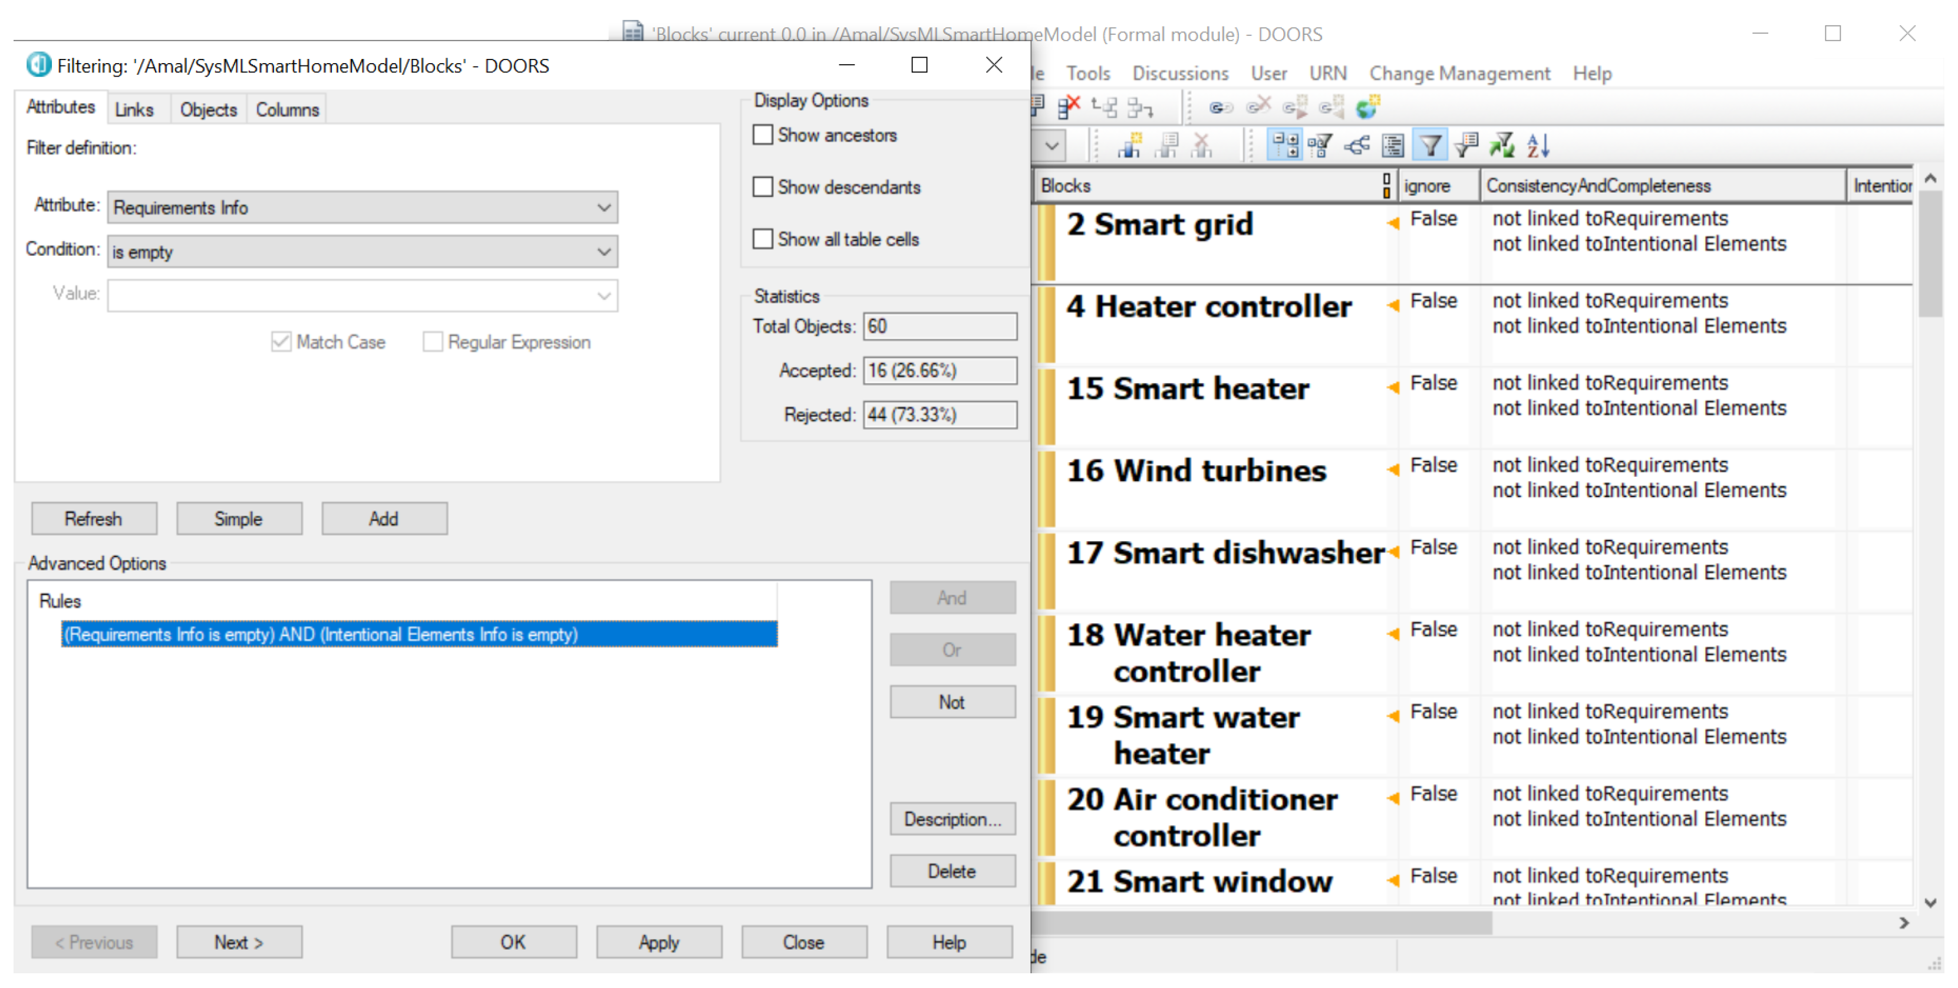Click the Not button in Advanced Options
The height and width of the screenshot is (988, 1958).
(952, 702)
